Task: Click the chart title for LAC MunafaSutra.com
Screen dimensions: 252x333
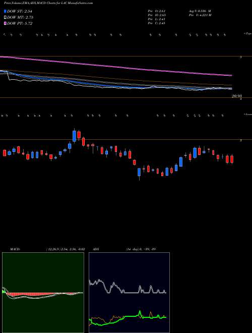Action: [x=48, y=3]
